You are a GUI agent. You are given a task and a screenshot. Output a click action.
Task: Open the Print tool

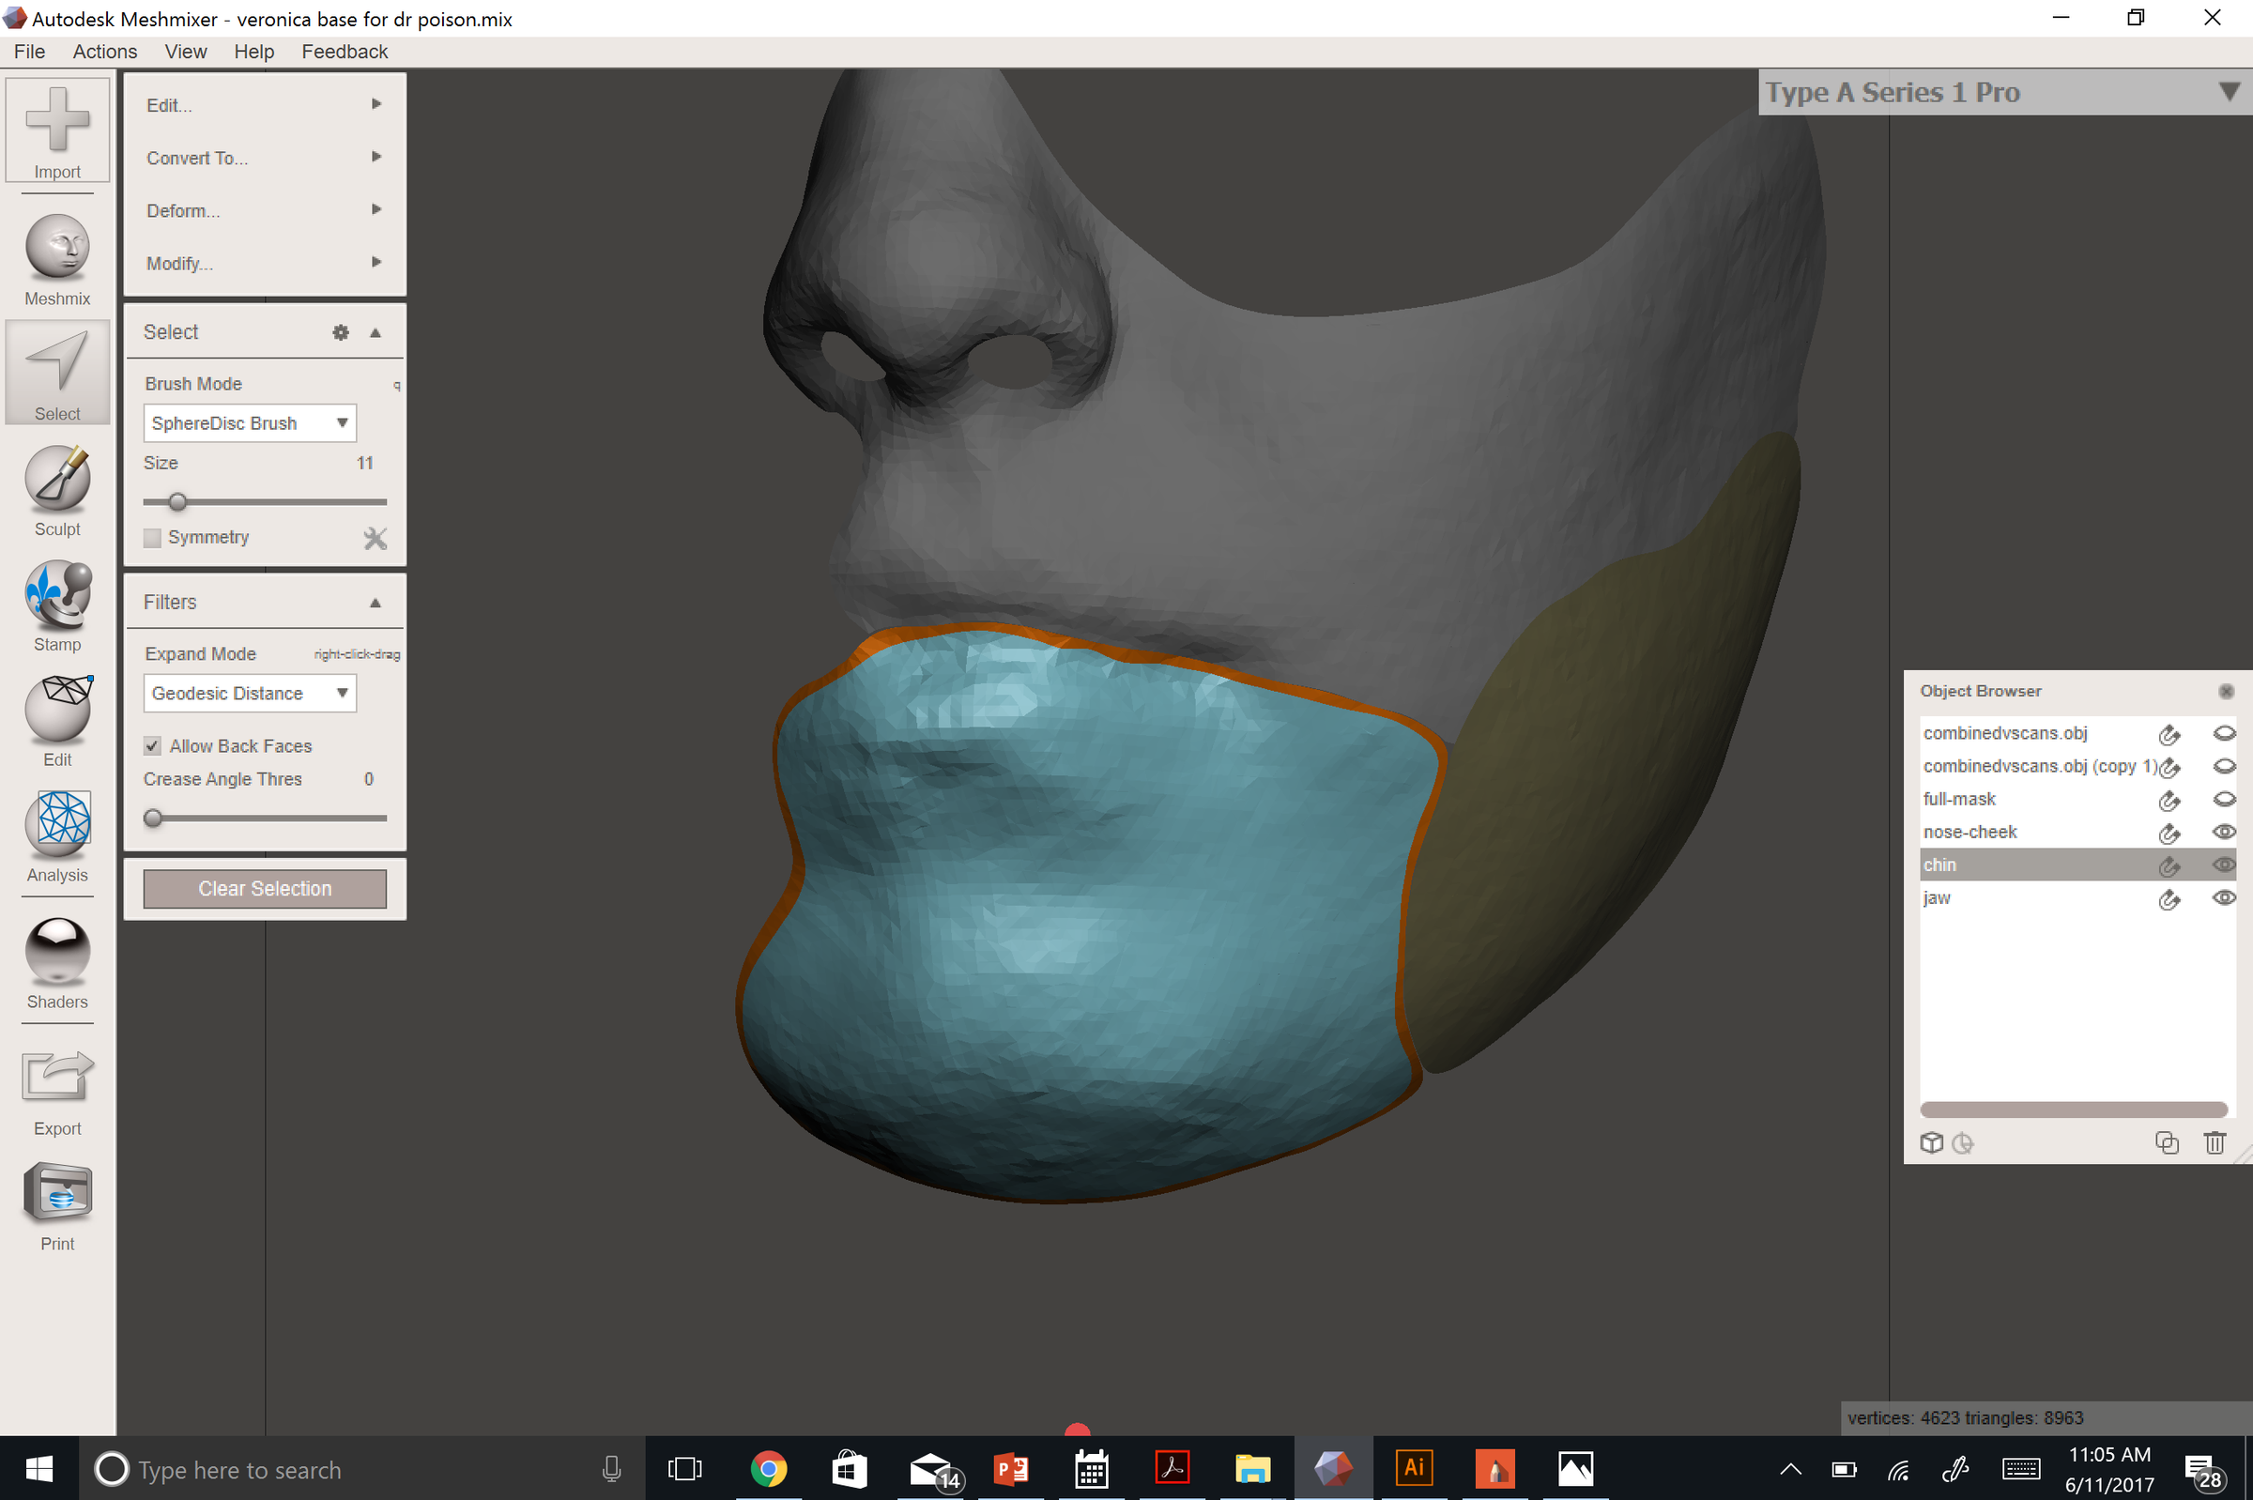click(57, 1201)
